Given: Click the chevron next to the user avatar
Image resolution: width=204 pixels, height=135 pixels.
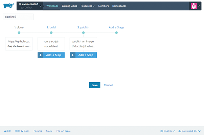Looking at the screenshot, I should click(199, 6).
